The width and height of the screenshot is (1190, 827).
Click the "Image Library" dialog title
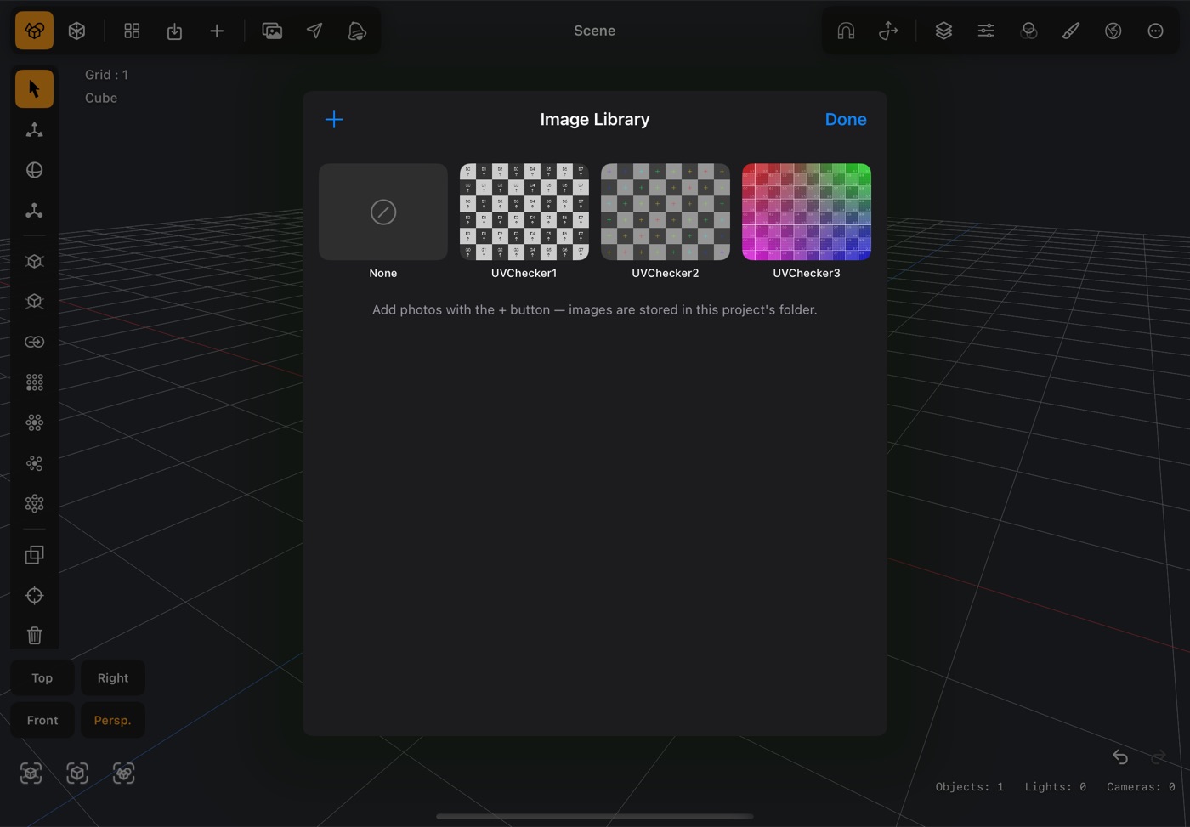point(595,119)
